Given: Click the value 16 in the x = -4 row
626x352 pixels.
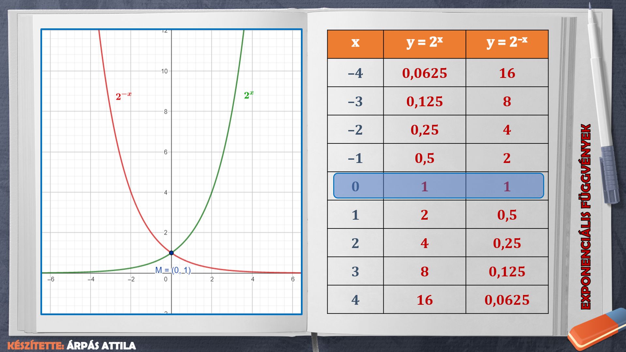Looking at the screenshot, I should click(507, 73).
